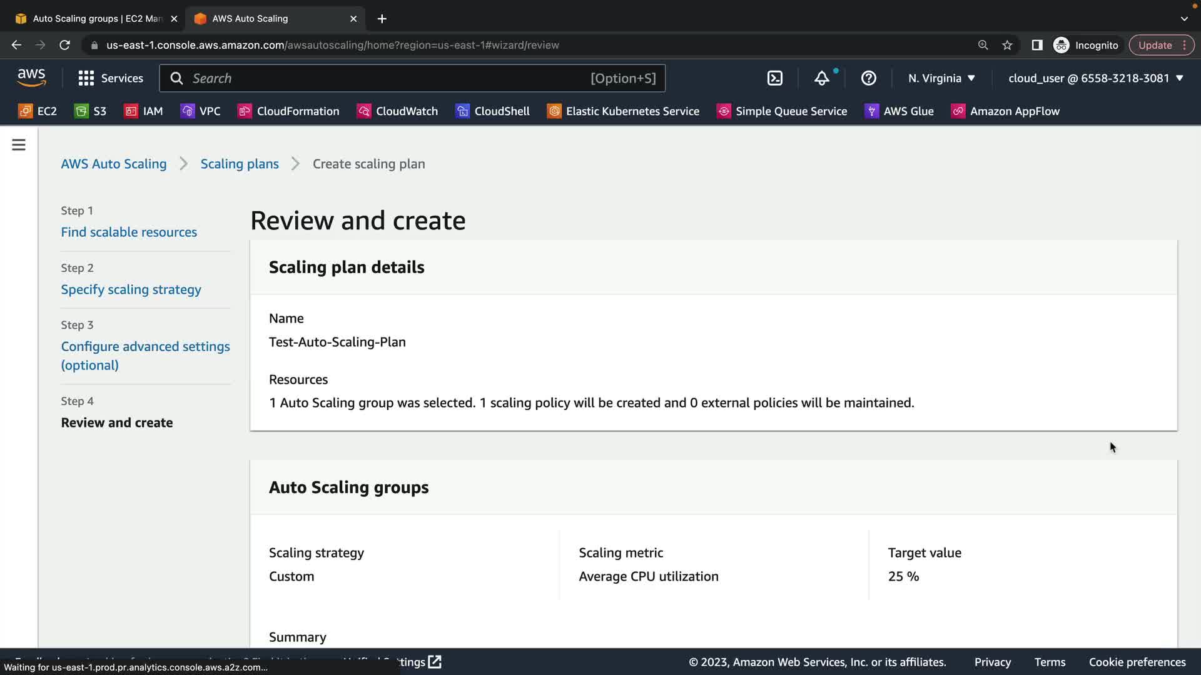Open a new browser tab
Screen dimensions: 1201x675
pos(382,19)
